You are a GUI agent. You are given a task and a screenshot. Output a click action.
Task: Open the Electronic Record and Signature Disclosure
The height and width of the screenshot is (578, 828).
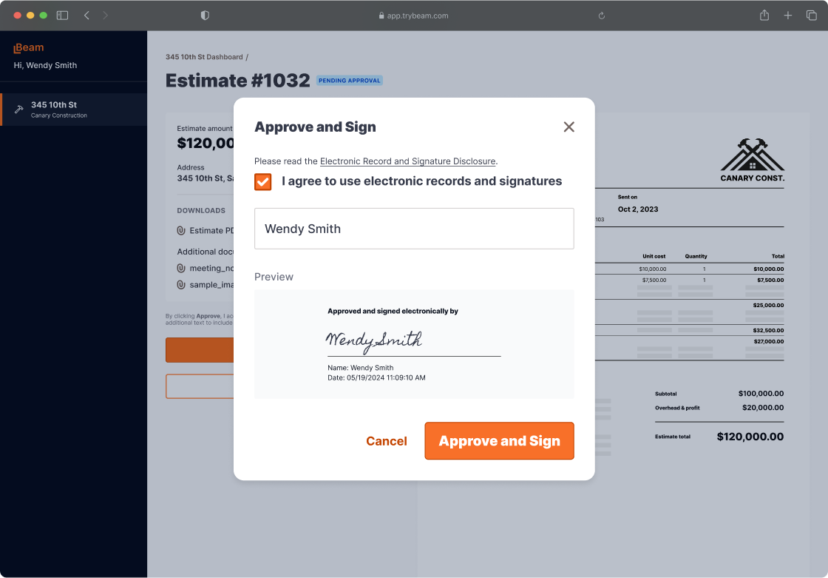coord(408,161)
